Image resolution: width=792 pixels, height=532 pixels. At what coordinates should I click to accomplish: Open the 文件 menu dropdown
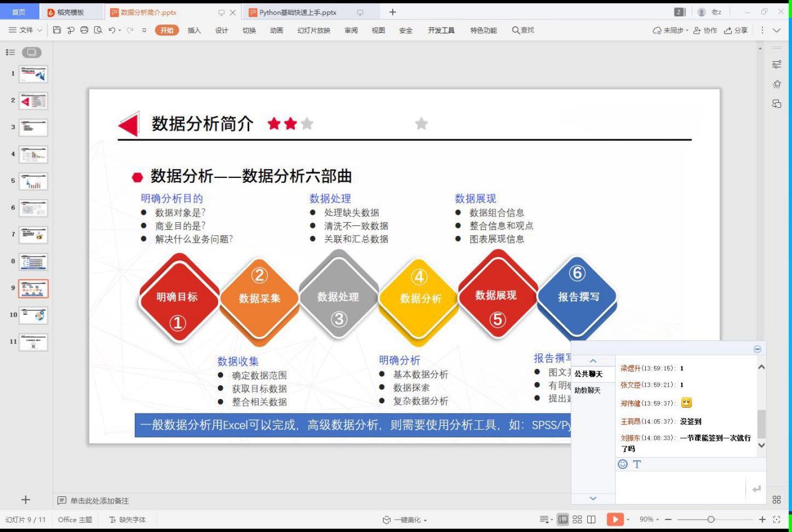(x=26, y=30)
